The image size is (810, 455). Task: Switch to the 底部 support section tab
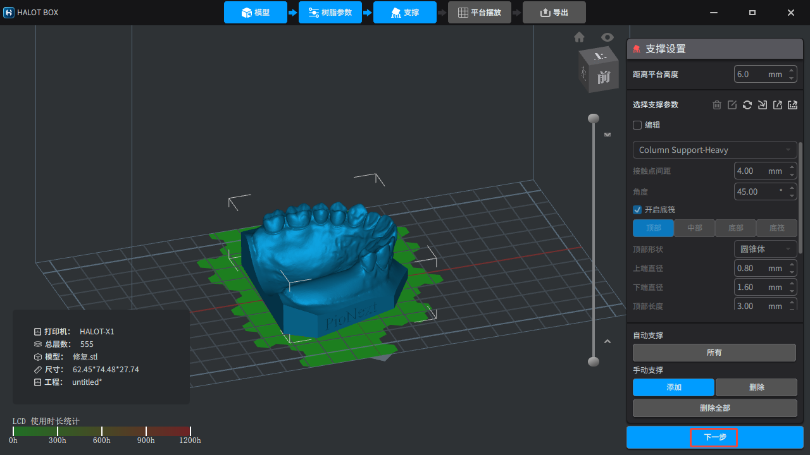pos(735,228)
